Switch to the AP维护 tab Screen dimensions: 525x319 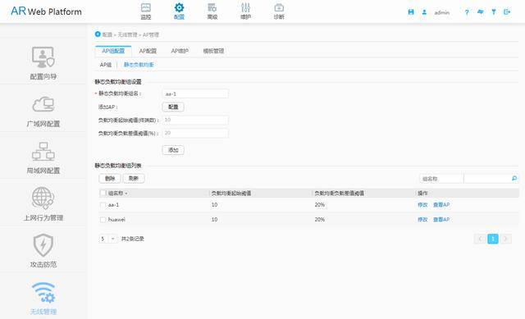pyautogui.click(x=180, y=51)
